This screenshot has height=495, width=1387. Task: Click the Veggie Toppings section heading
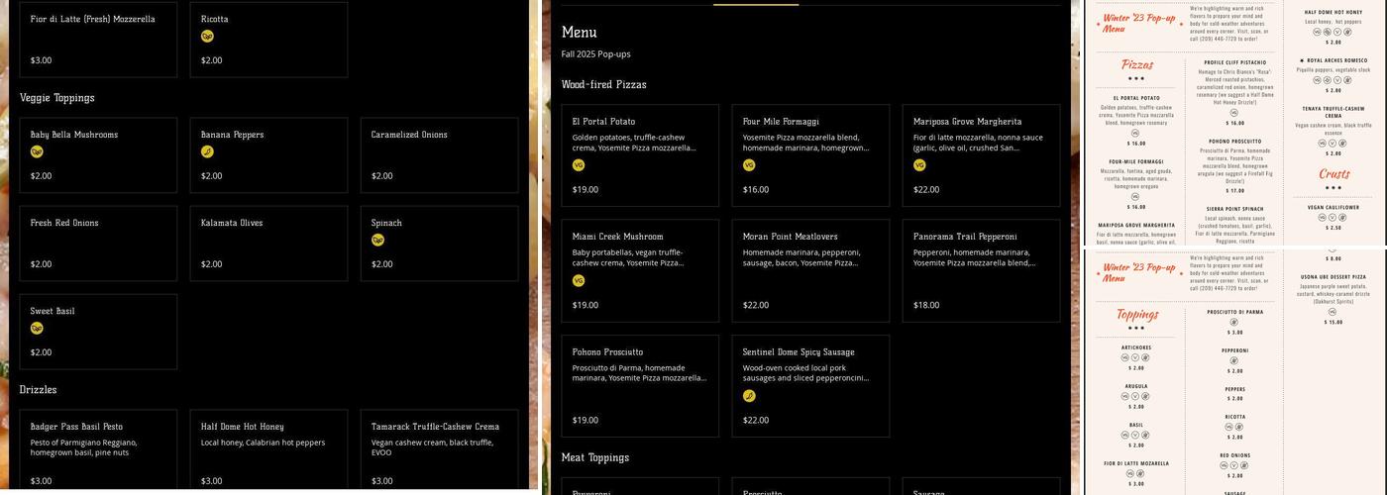57,98
